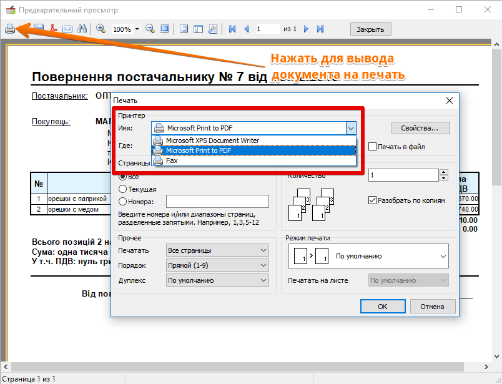Open the Порядок Прямой (1-9) dropdown
502x384 pixels.
[217, 265]
